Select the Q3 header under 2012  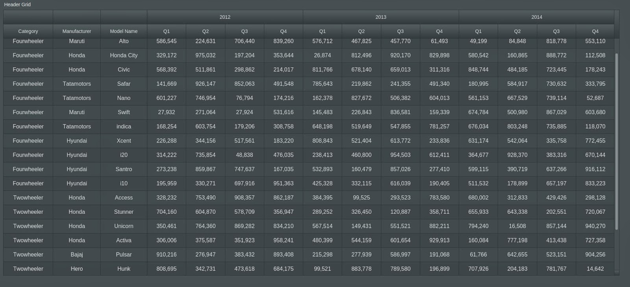pyautogui.click(x=245, y=31)
